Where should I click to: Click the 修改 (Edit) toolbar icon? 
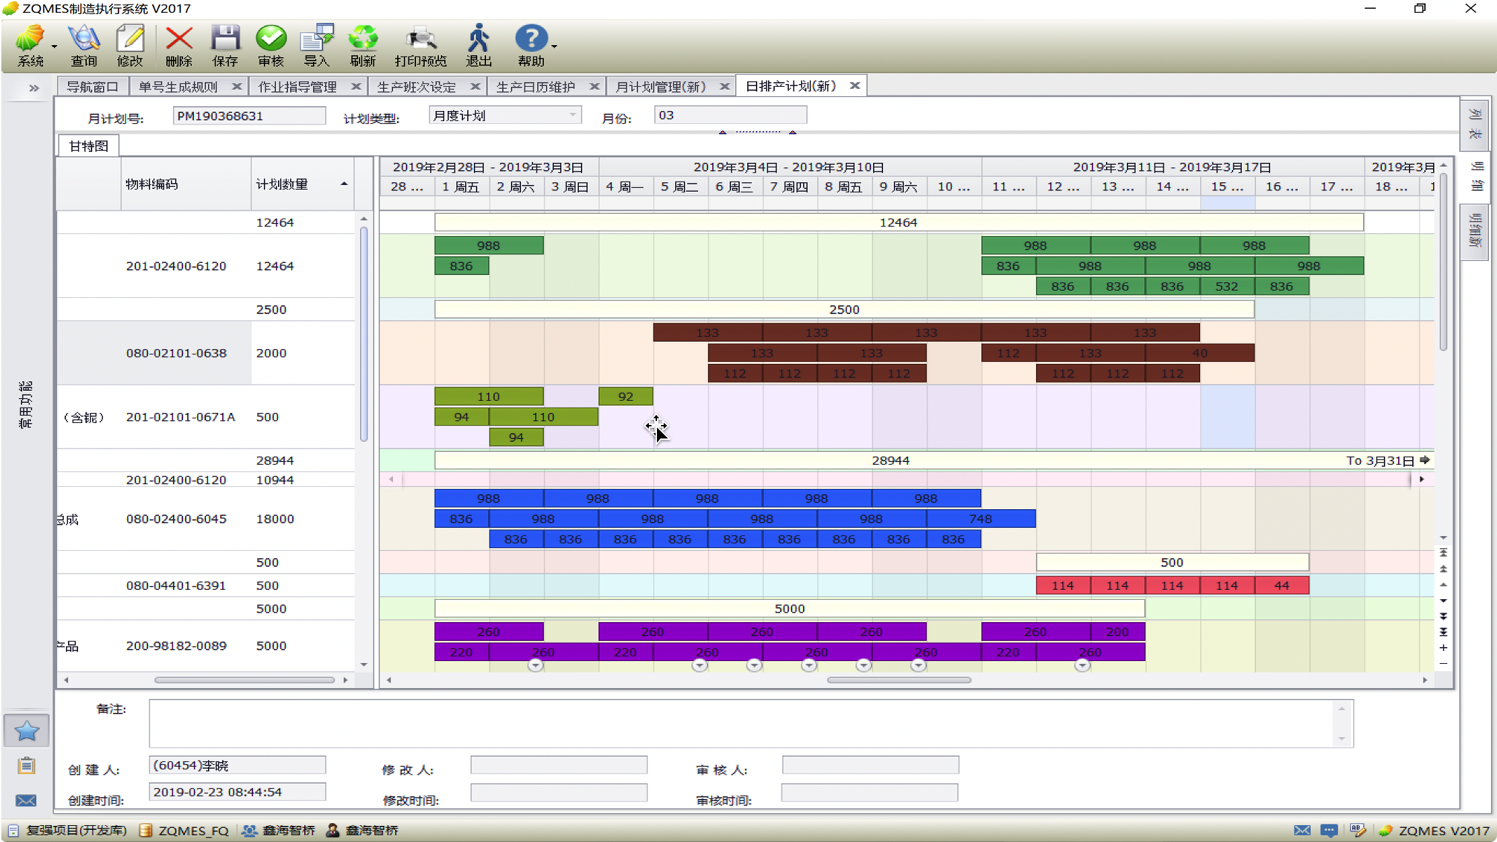(129, 45)
